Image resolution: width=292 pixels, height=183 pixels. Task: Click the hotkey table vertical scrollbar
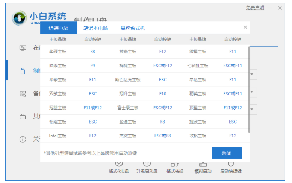(249, 90)
